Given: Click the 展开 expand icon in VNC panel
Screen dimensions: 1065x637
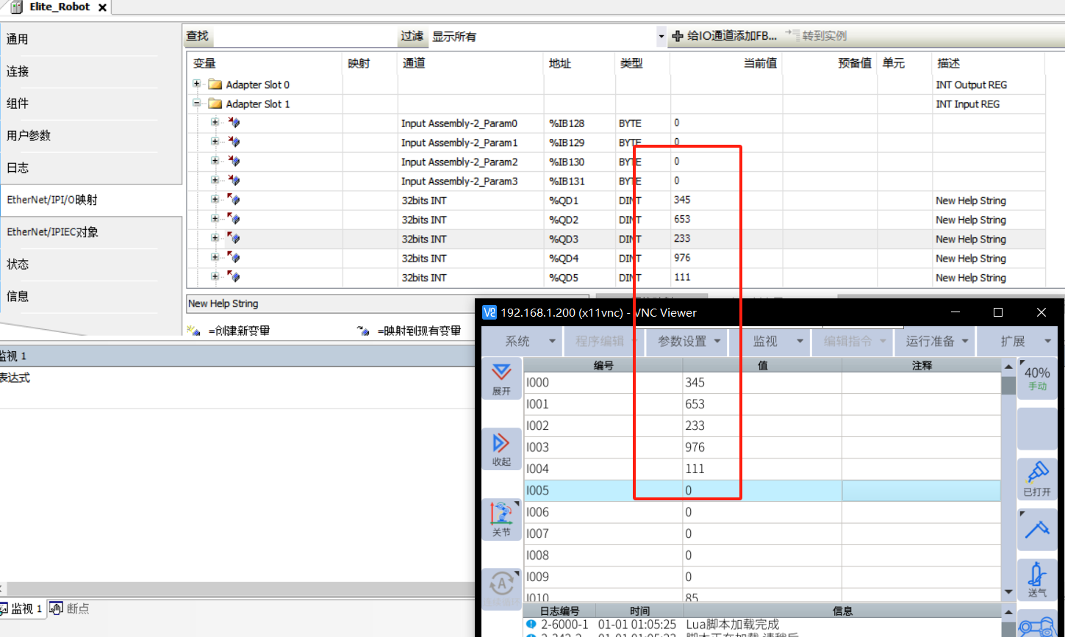Looking at the screenshot, I should 501,378.
